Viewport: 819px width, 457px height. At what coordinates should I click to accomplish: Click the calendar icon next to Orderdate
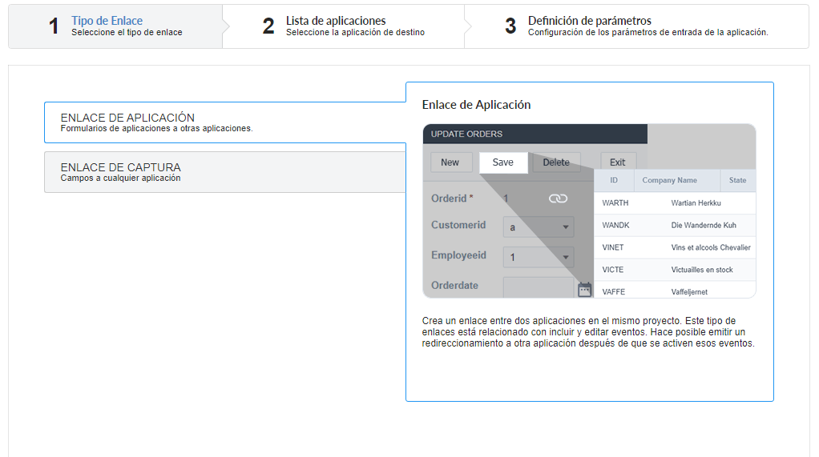(x=584, y=289)
